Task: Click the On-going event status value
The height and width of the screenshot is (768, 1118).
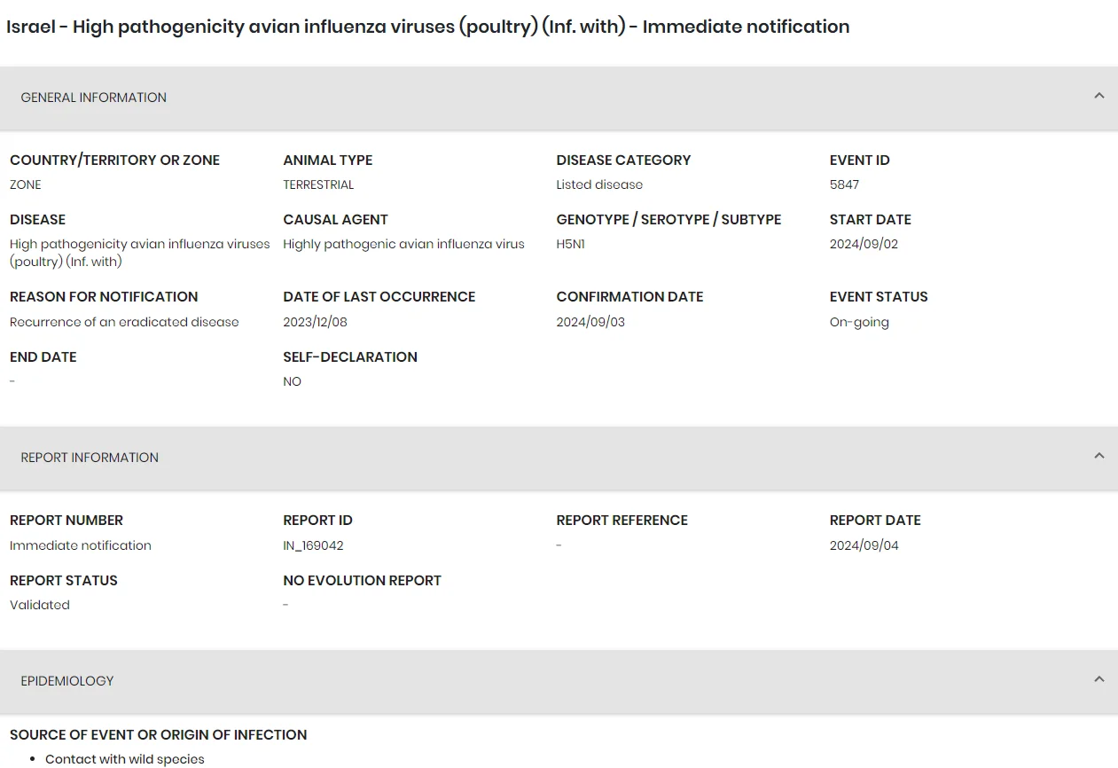Action: click(859, 322)
